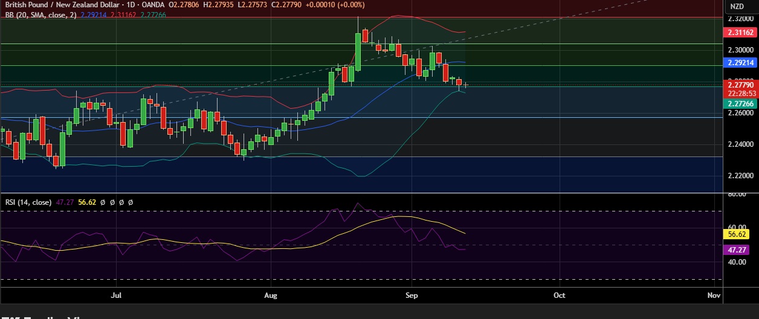Click the blue 2.29214 basis price label
The width and height of the screenshot is (759, 319).
[741, 62]
